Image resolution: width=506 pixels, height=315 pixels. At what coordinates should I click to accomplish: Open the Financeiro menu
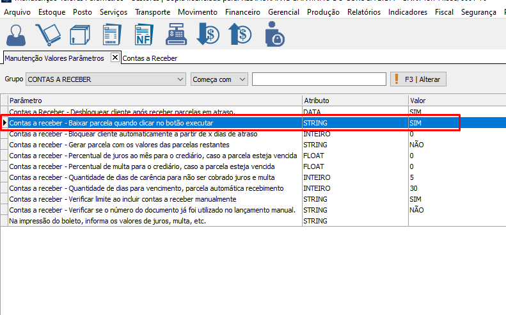241,12
